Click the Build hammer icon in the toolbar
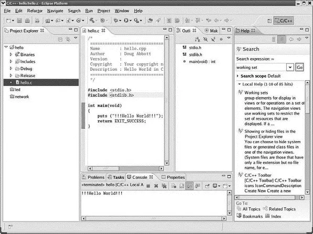Screen dimensions: 313x234 91,20
